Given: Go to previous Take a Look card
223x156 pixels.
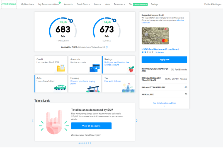Looking at the screenshot, I should point(33,121).
